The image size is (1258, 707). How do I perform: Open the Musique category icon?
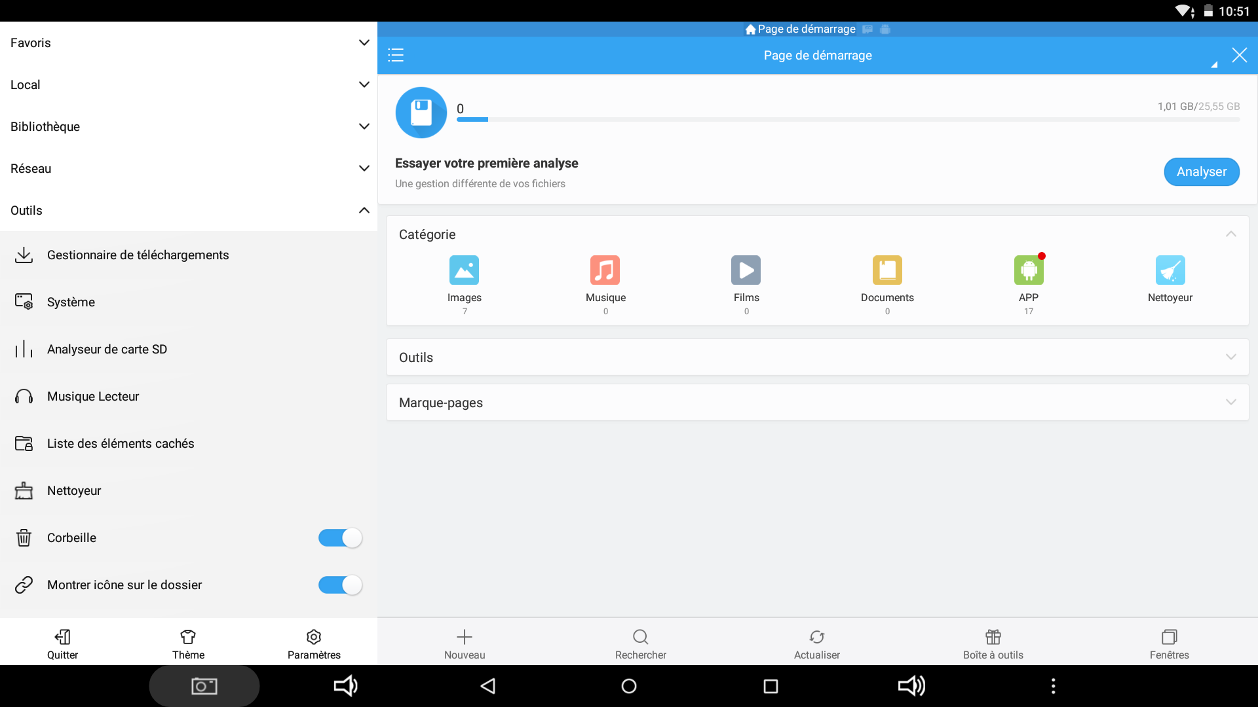[605, 270]
